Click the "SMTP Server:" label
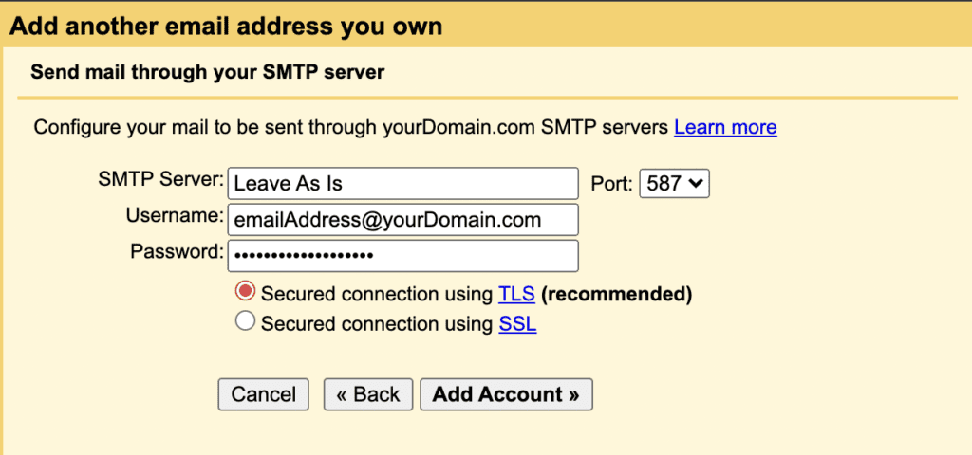972x455 pixels. click(x=159, y=179)
